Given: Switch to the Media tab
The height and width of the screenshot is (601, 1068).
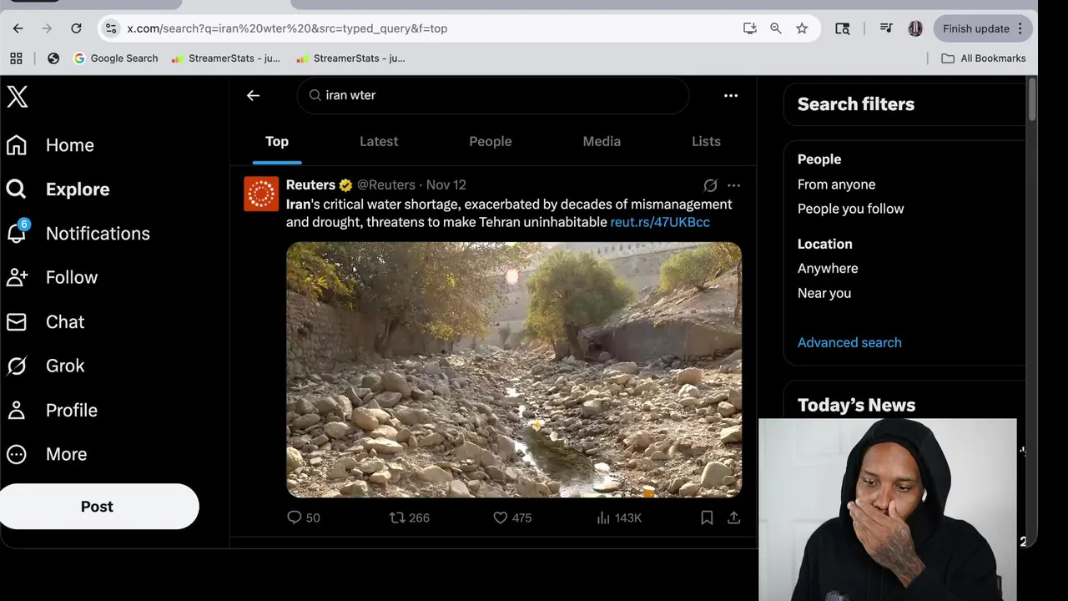Looking at the screenshot, I should pyautogui.click(x=602, y=141).
